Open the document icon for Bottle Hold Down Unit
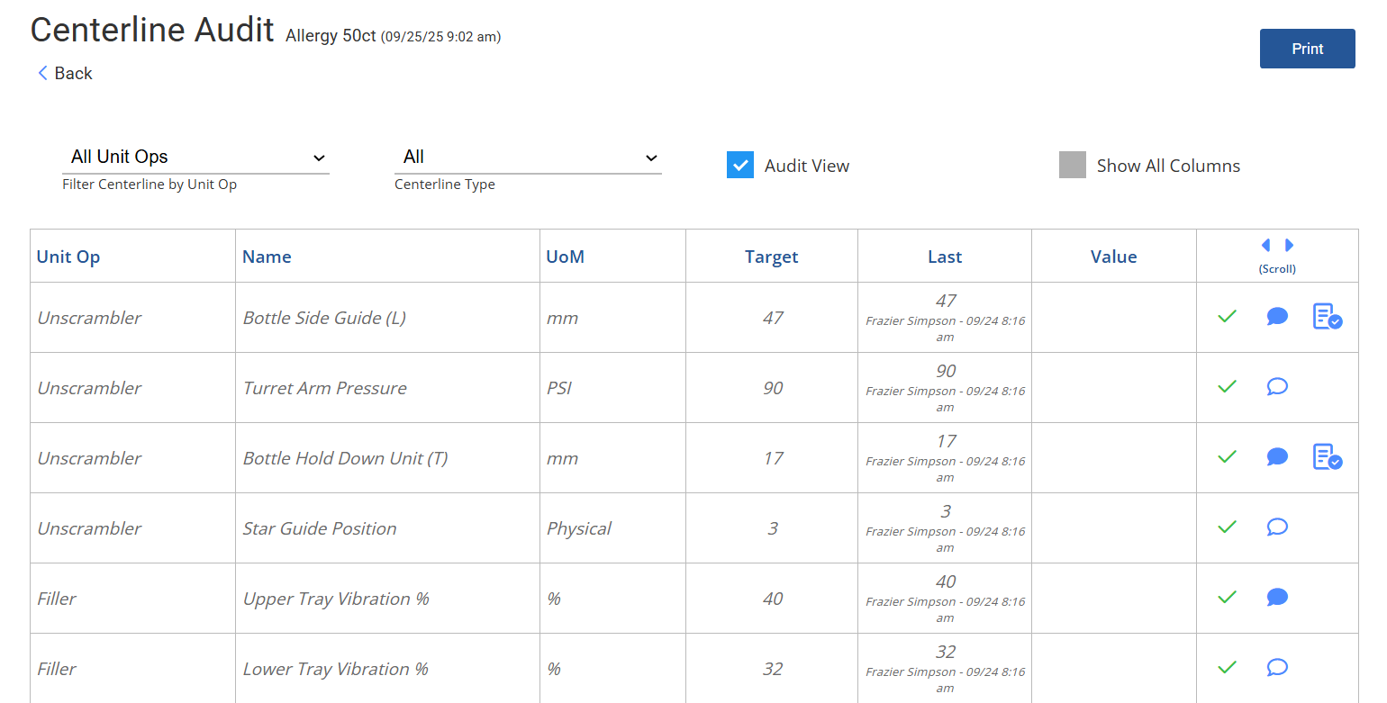Image resolution: width=1387 pixels, height=703 pixels. click(x=1327, y=457)
